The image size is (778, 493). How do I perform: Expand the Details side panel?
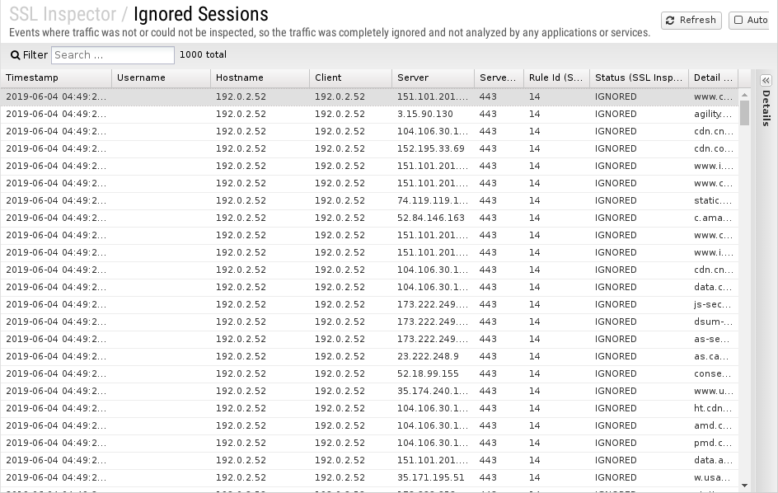(x=766, y=80)
